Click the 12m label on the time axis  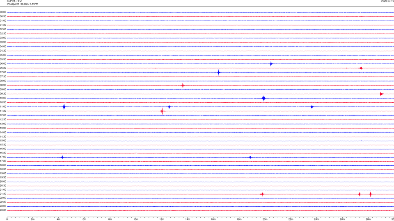(162, 219)
